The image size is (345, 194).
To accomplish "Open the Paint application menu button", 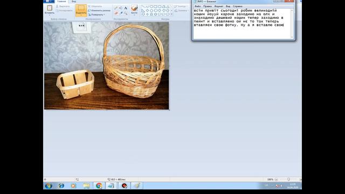I will point(49,1).
